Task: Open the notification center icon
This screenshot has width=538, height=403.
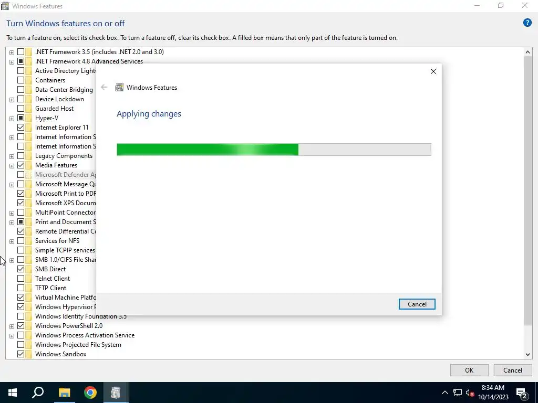Action: [x=522, y=393]
